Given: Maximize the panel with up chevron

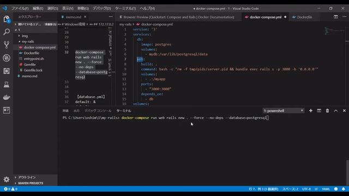Looking at the screenshot, I should point(336,111).
